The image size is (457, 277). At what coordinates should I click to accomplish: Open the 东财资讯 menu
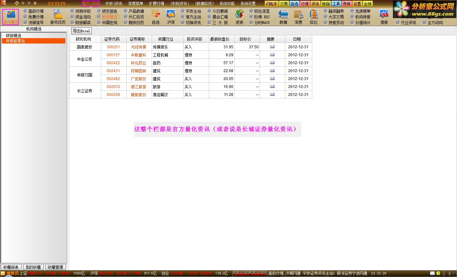(180, 3)
